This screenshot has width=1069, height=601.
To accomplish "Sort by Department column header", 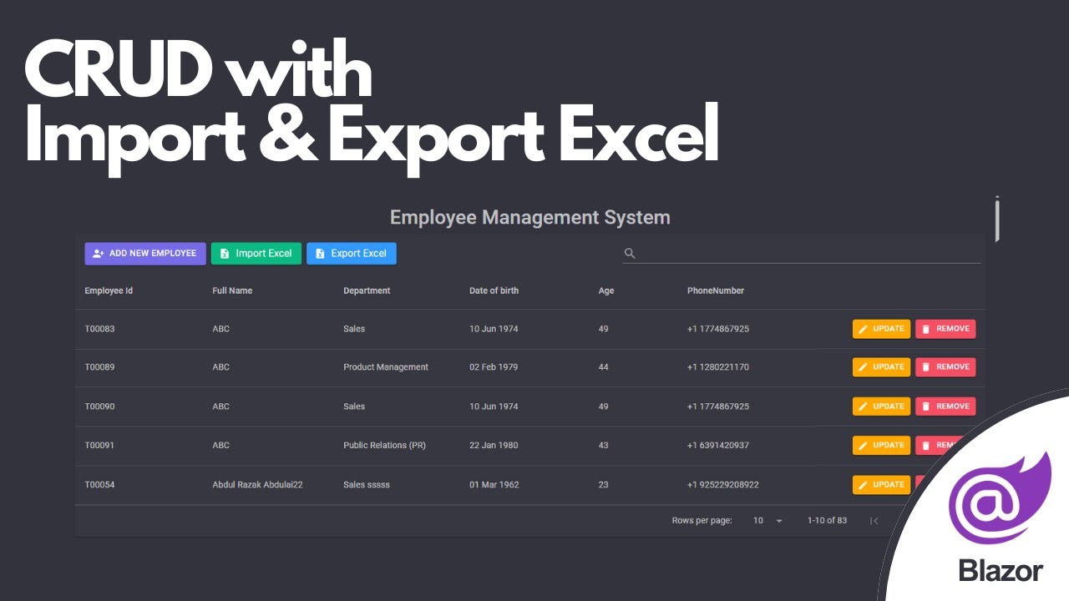I will [367, 291].
